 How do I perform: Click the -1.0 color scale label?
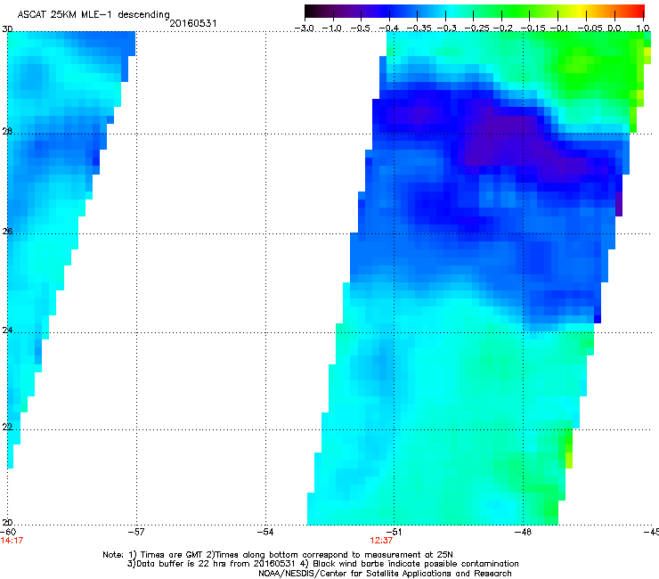pyautogui.click(x=332, y=29)
